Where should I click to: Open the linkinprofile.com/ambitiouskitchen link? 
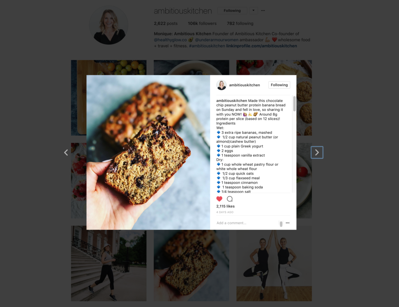(261, 46)
